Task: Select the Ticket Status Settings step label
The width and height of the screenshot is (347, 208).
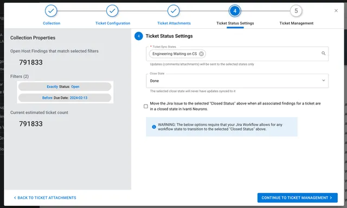Action: [235, 23]
